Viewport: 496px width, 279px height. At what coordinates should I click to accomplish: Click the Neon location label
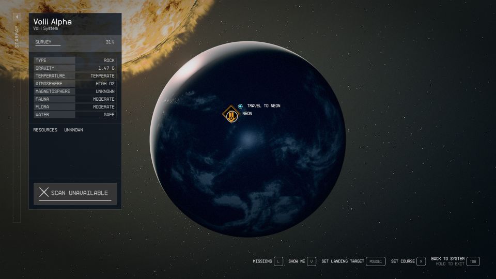[247, 114]
